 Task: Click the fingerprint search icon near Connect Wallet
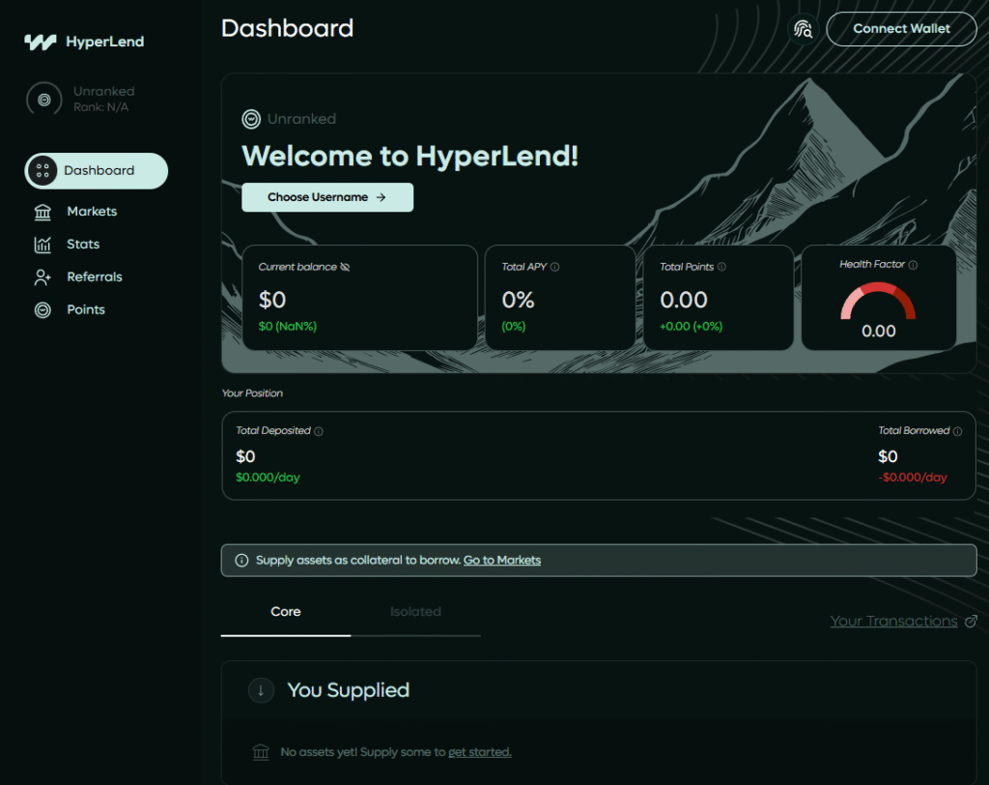coord(802,30)
